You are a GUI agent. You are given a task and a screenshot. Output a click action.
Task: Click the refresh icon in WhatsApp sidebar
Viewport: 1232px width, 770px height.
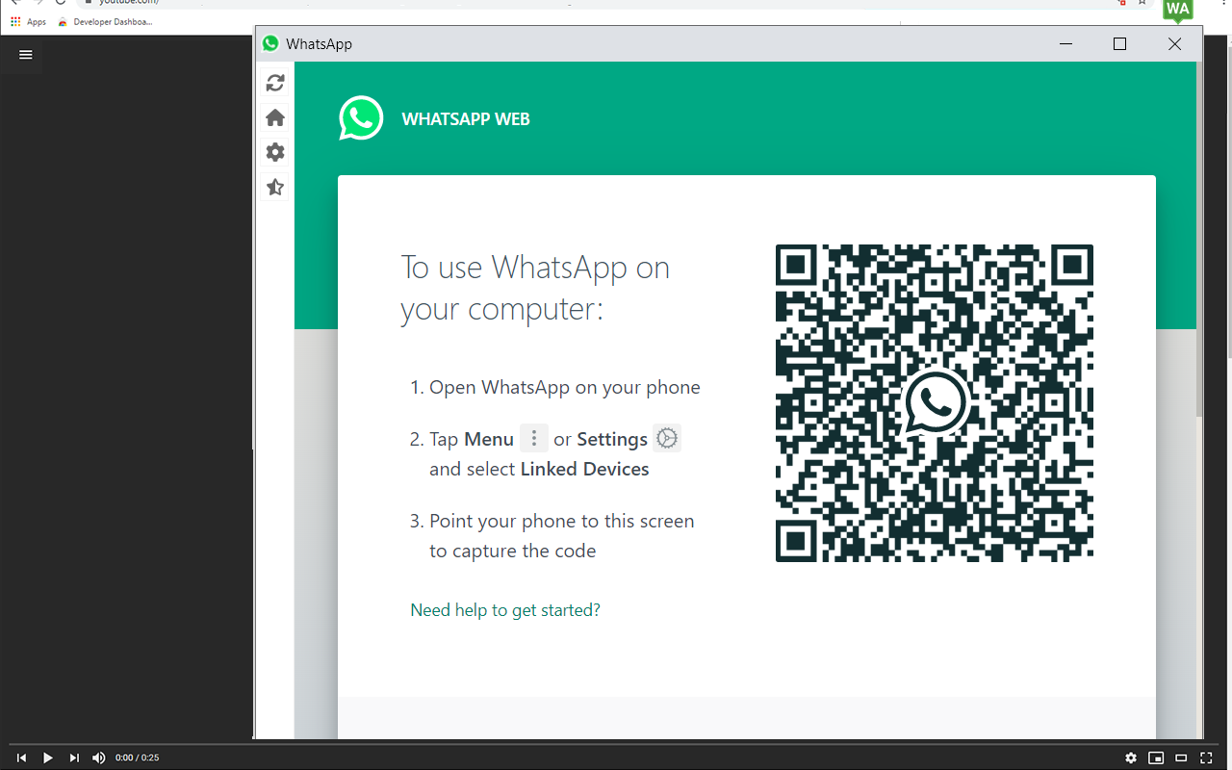[275, 84]
